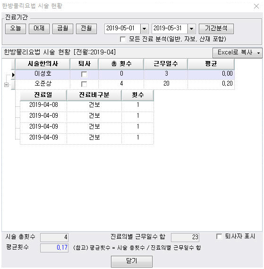The height and width of the screenshot is (269, 264).
Task: Select the 전월 period button
Action: tap(86, 29)
